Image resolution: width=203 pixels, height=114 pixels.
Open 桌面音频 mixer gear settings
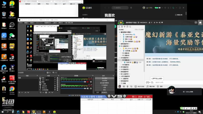click(91, 88)
